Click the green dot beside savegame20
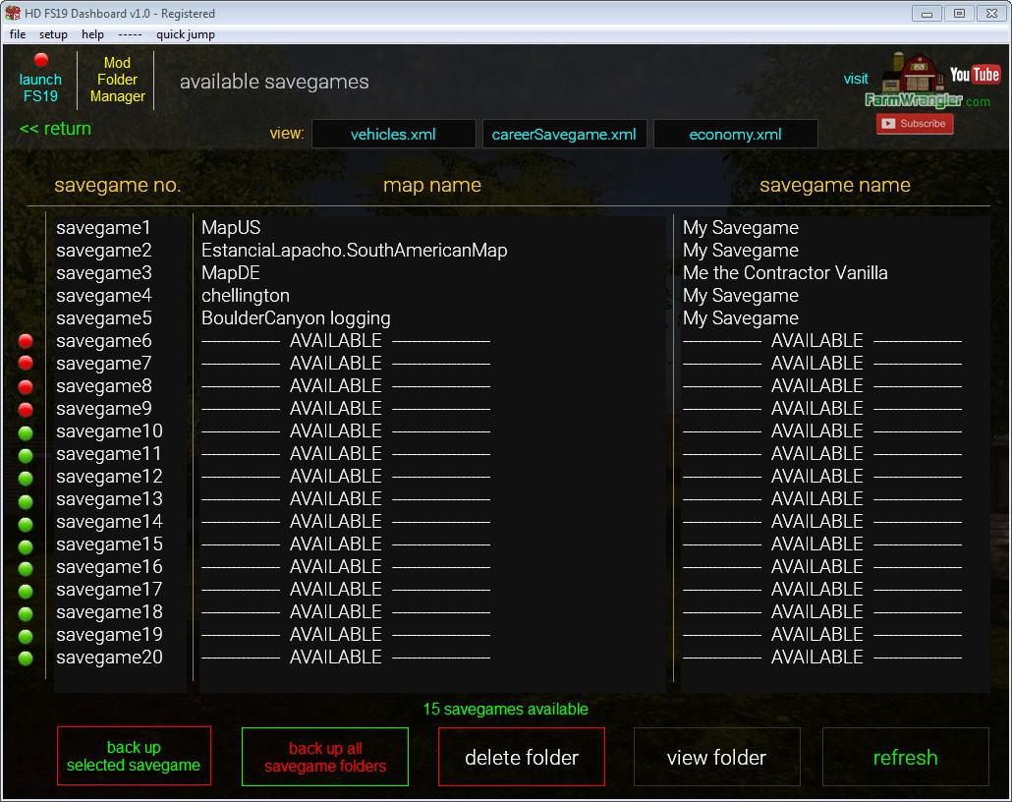Screen dimensions: 1012x802 [x=26, y=659]
